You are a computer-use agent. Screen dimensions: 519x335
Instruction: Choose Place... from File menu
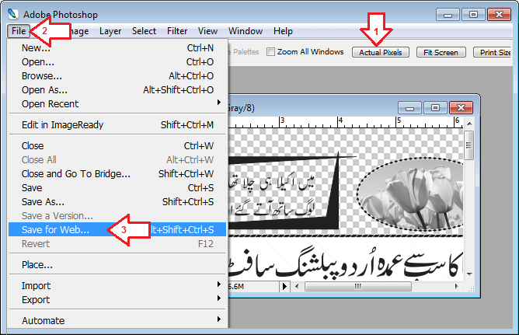point(117,265)
